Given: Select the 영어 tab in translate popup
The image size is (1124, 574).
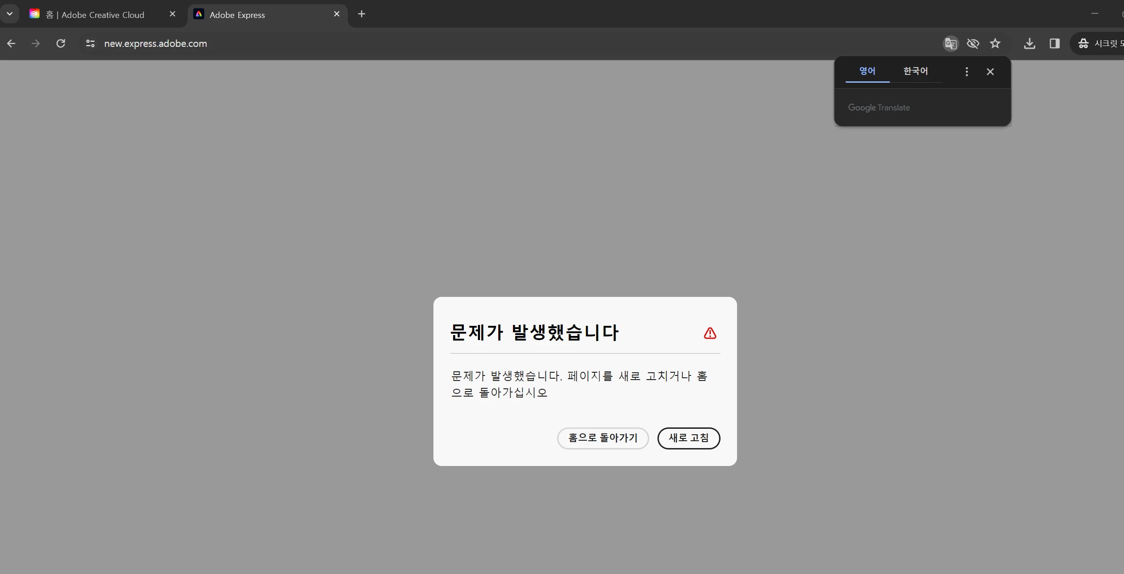Looking at the screenshot, I should click(x=867, y=71).
